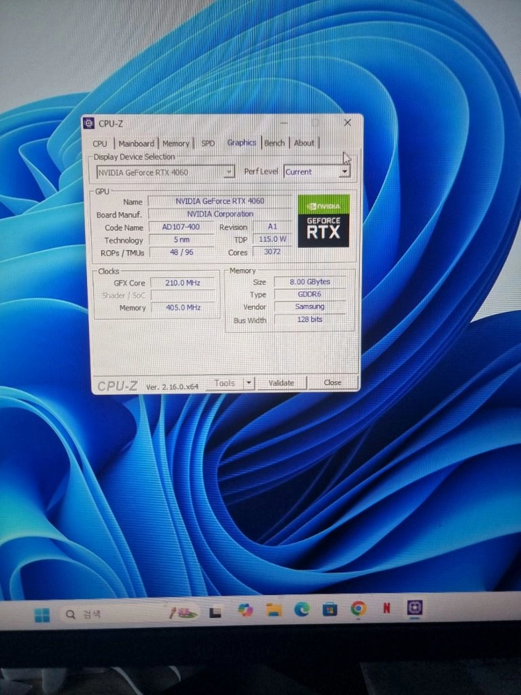Minimize the CPU-Z window
Image resolution: width=521 pixels, height=695 pixels.
coord(284,123)
